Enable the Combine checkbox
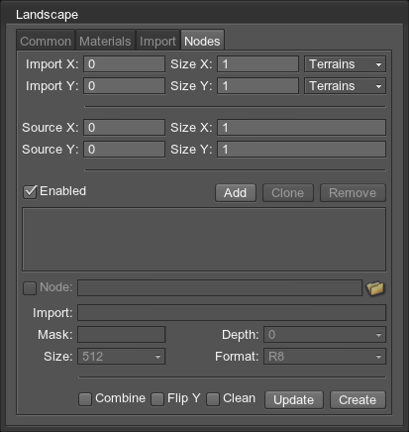 point(85,399)
